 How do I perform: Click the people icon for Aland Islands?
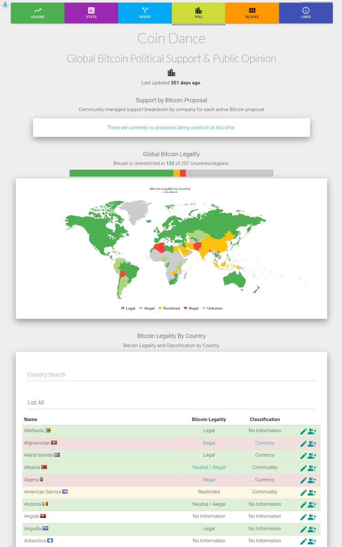312,456
